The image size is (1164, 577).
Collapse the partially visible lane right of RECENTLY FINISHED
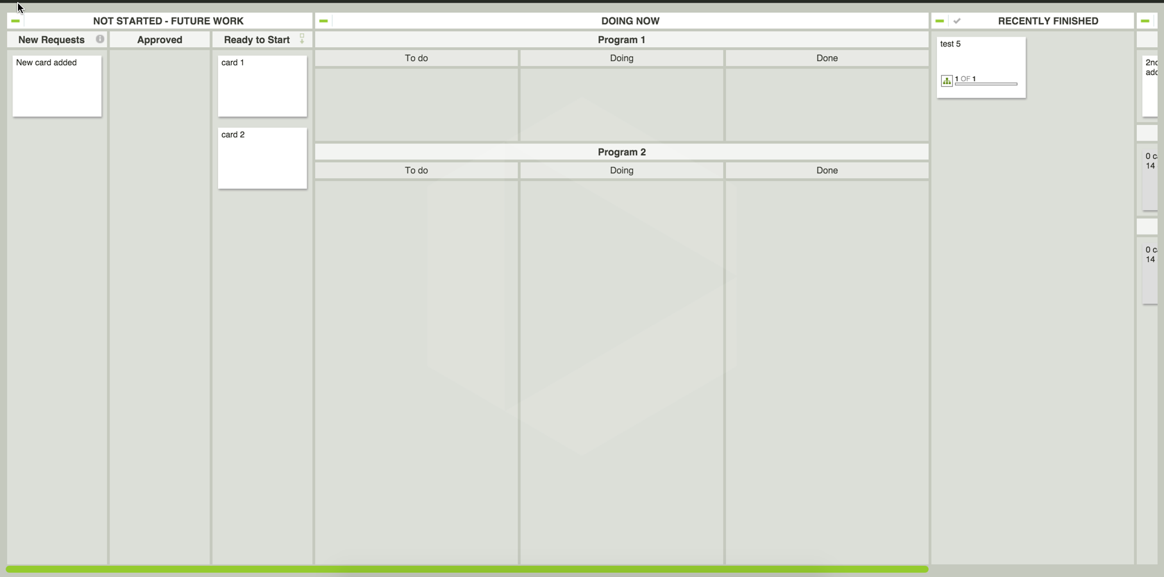coord(1145,21)
